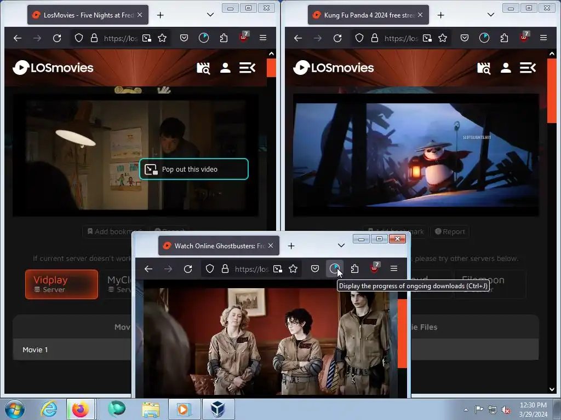Open Extensions puzzle icon in Five Nights window
The image size is (561, 420).
coord(224,38)
